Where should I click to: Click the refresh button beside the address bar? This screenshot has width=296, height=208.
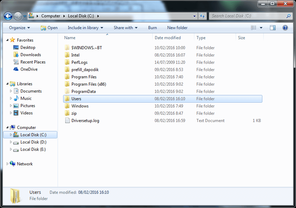[202, 16]
